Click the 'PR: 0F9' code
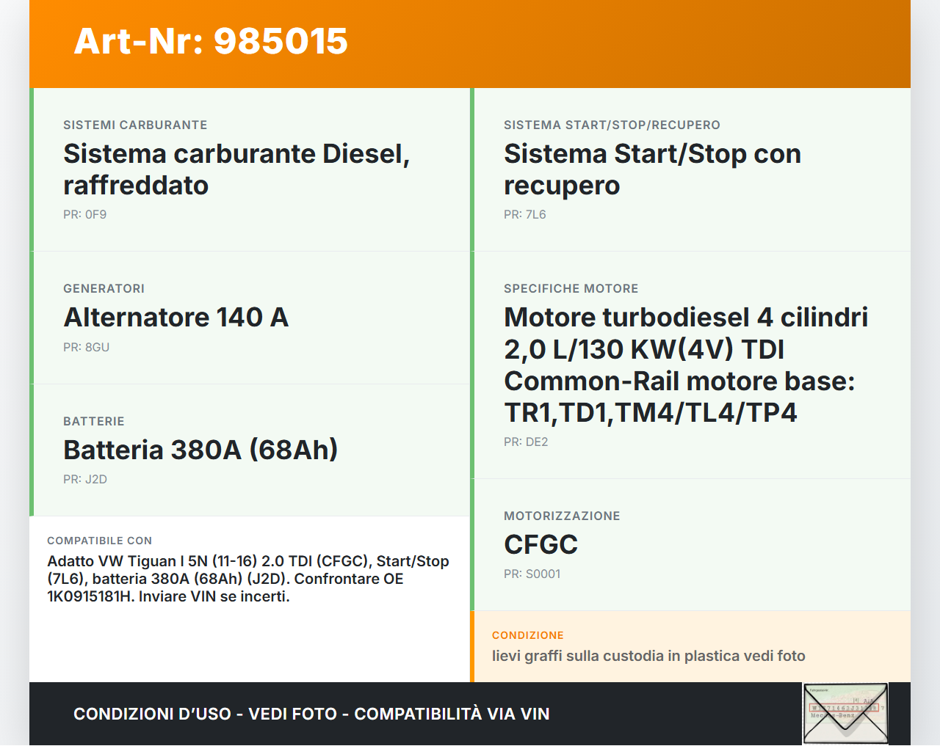The width and height of the screenshot is (940, 746). coord(85,214)
